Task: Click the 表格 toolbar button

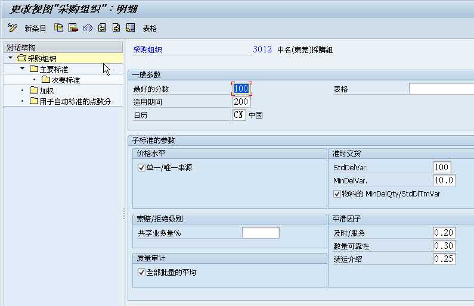Action: 150,29
